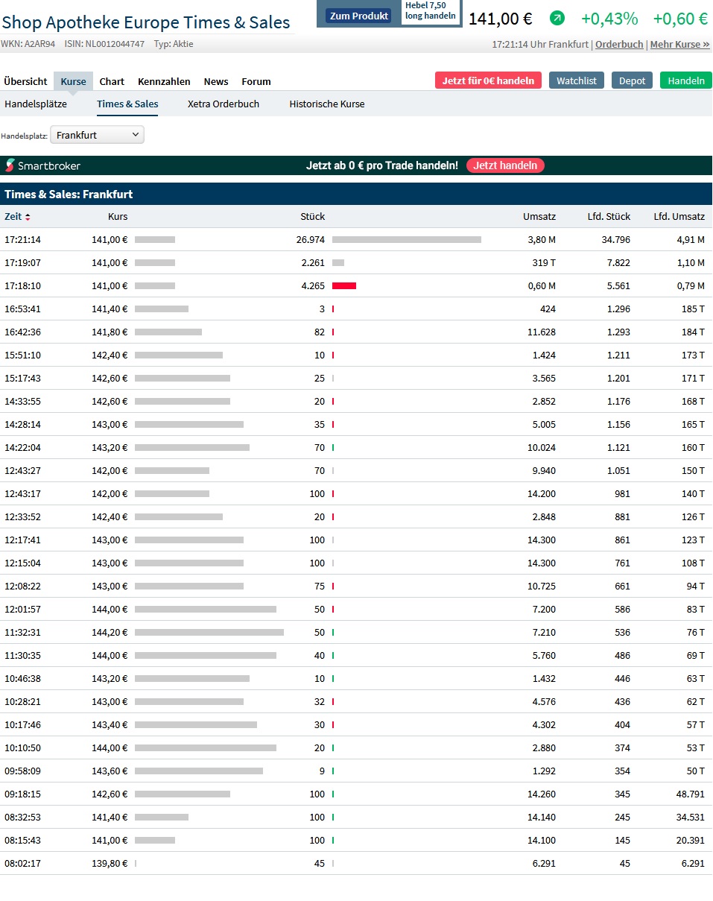Click the 15:51:10 time cell
This screenshot has width=713, height=901.
[22, 355]
